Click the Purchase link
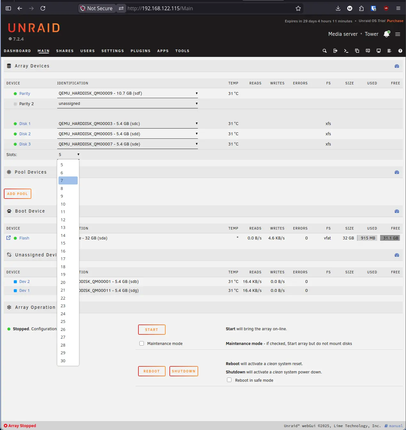Viewport: 406px width, 430px height. [x=395, y=21]
